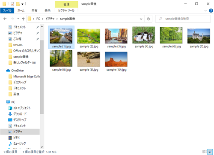Open ミュージック under PC
This screenshot has height=155, width=214.
point(20,144)
